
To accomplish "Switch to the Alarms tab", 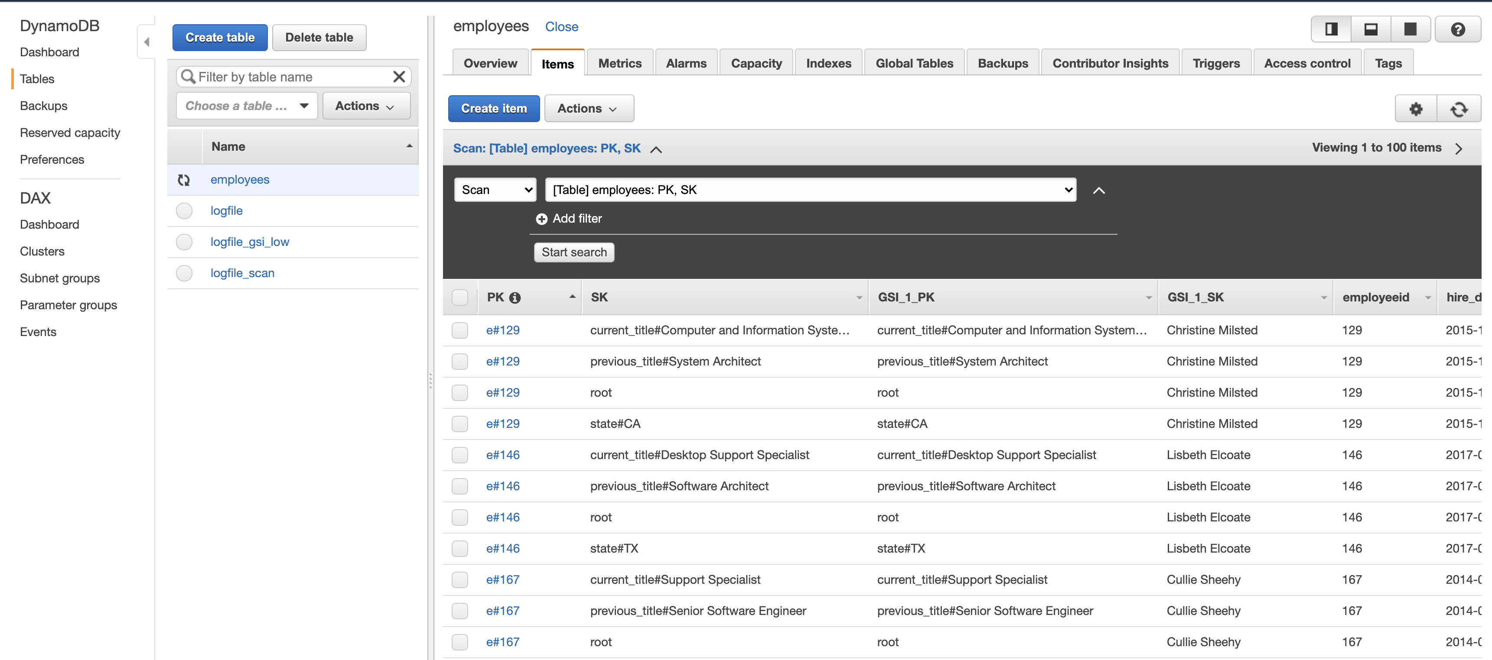I will (x=686, y=64).
